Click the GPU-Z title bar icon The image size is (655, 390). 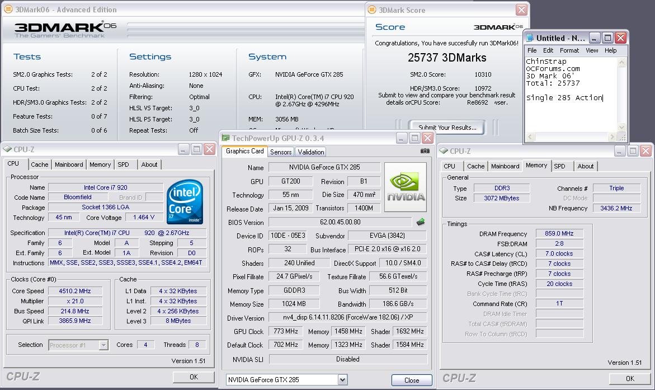pos(225,138)
